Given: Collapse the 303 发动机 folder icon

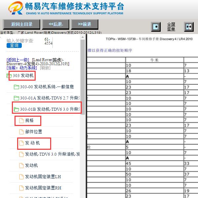Looking at the screenshot, I should point(9,76).
